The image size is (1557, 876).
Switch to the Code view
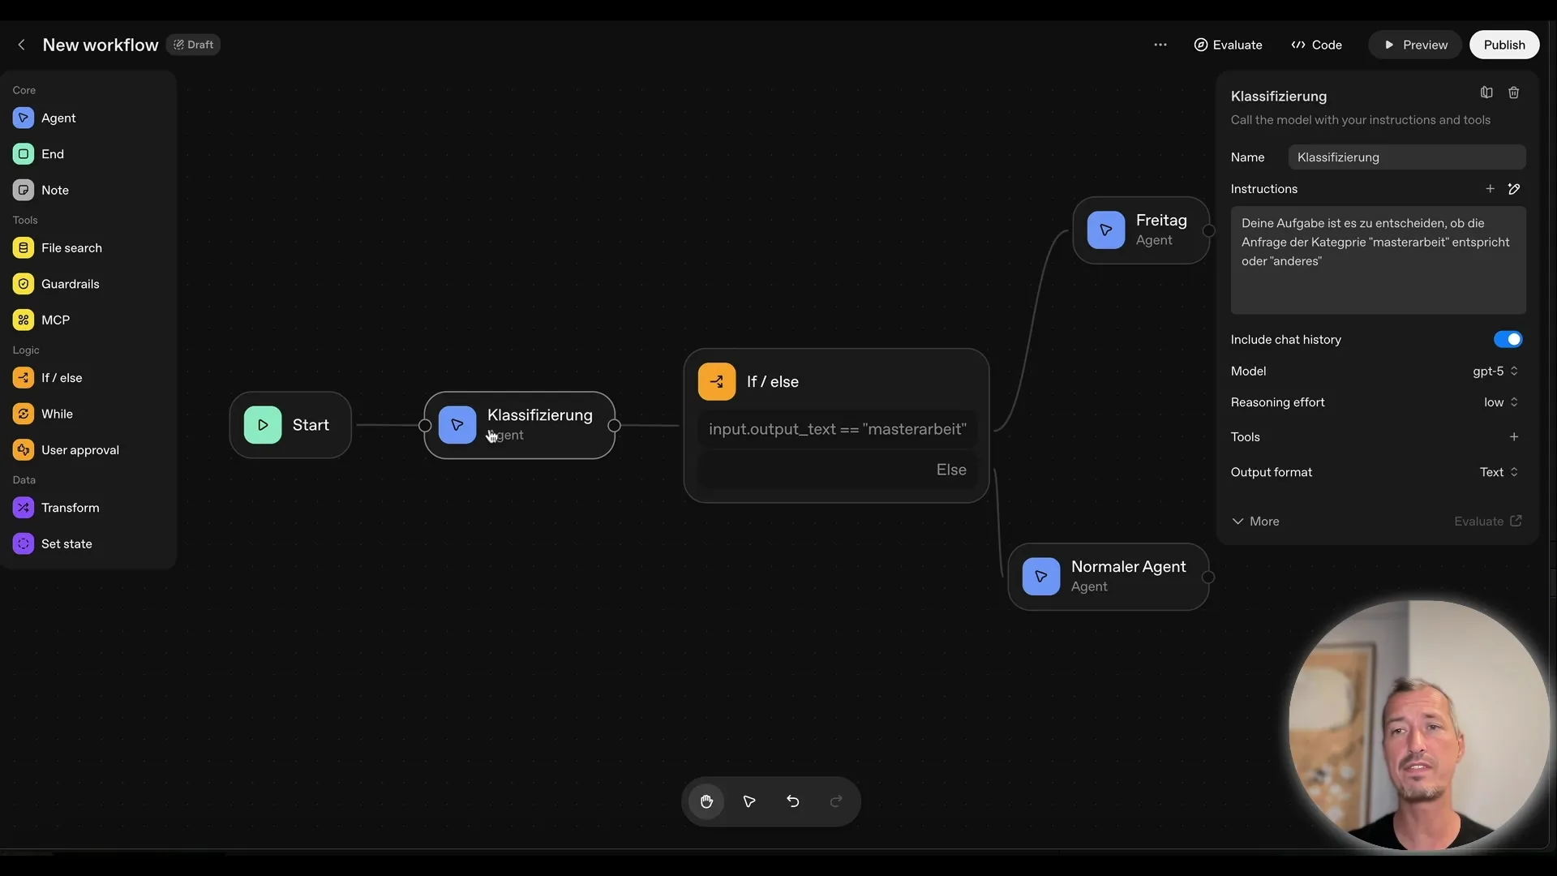click(1315, 45)
